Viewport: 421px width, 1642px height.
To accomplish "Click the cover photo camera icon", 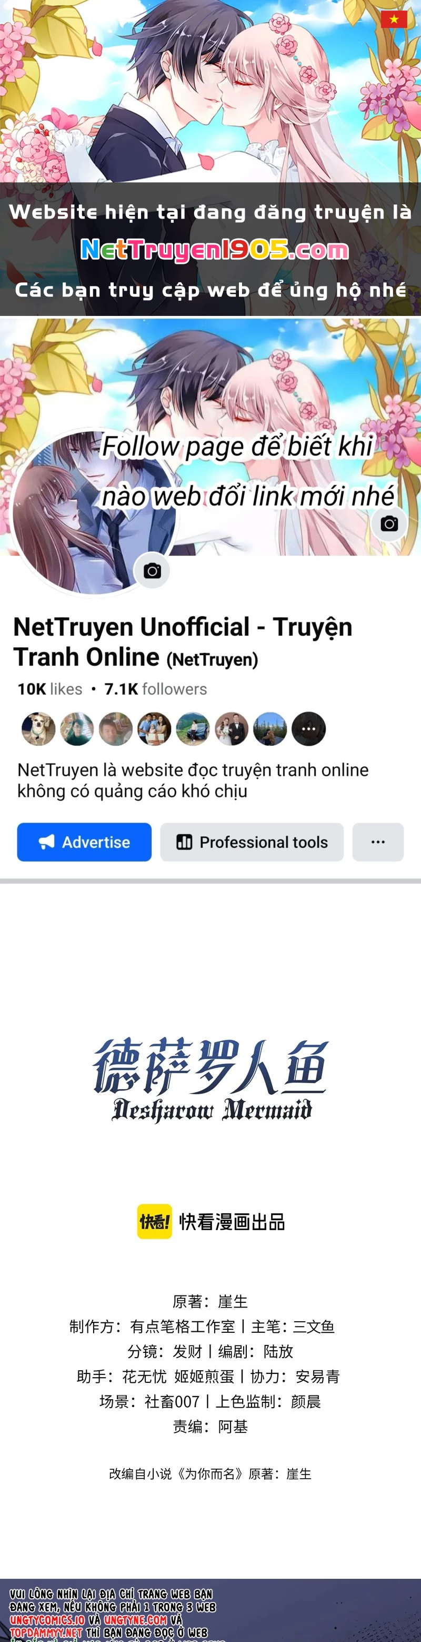I will (x=389, y=523).
